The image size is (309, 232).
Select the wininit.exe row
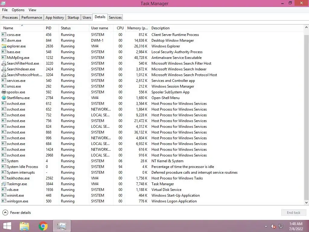coord(152,195)
